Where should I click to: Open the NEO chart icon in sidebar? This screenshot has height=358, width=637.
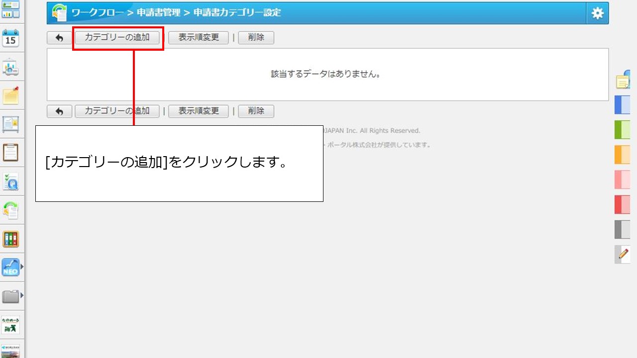(x=10, y=268)
